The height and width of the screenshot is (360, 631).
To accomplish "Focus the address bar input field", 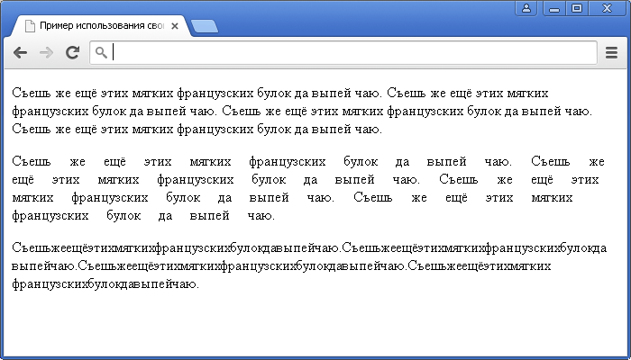I will (x=343, y=52).
